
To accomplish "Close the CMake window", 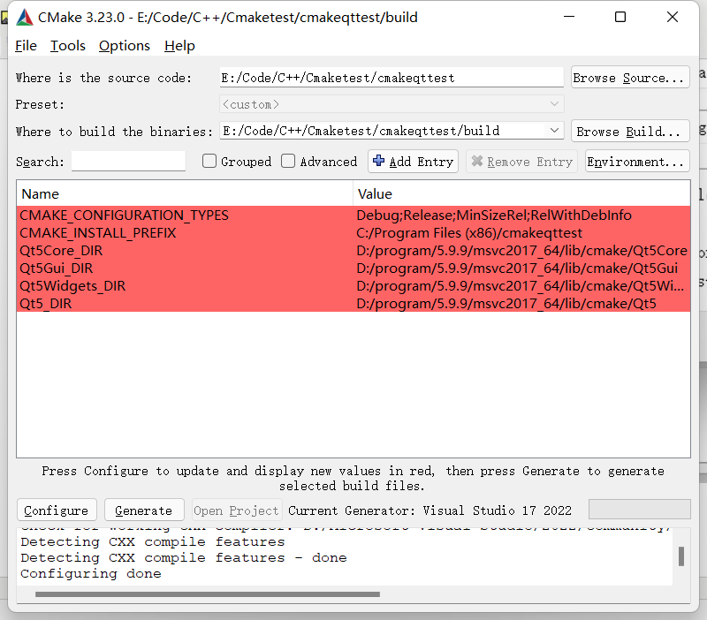I will 673,17.
